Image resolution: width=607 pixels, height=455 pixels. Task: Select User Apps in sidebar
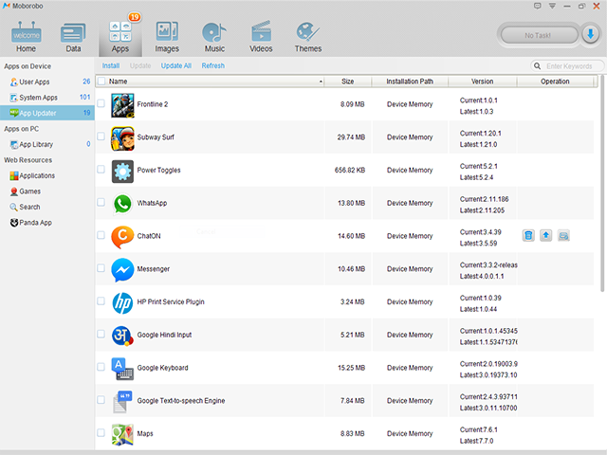[x=47, y=82]
